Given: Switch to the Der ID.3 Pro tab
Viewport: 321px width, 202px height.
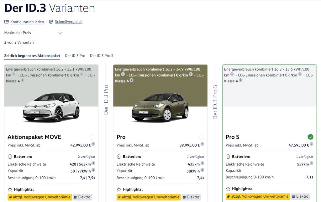Looking at the screenshot, I should click(x=75, y=55).
